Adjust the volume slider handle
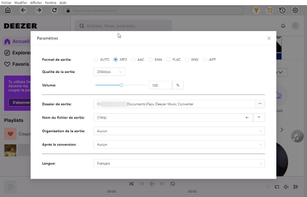 [x=121, y=85]
